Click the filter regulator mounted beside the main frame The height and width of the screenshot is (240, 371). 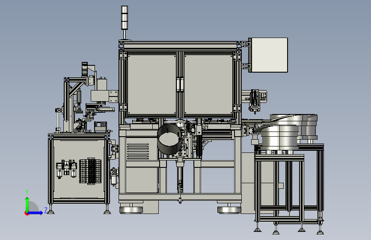(114, 177)
